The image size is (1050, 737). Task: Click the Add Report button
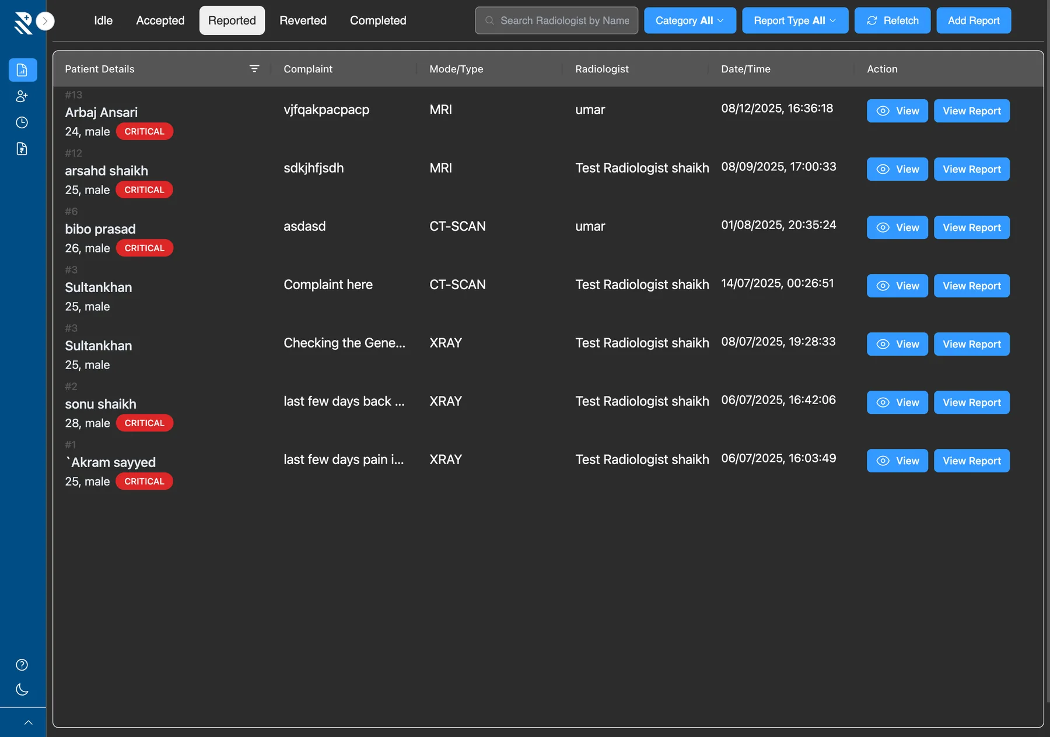974,20
